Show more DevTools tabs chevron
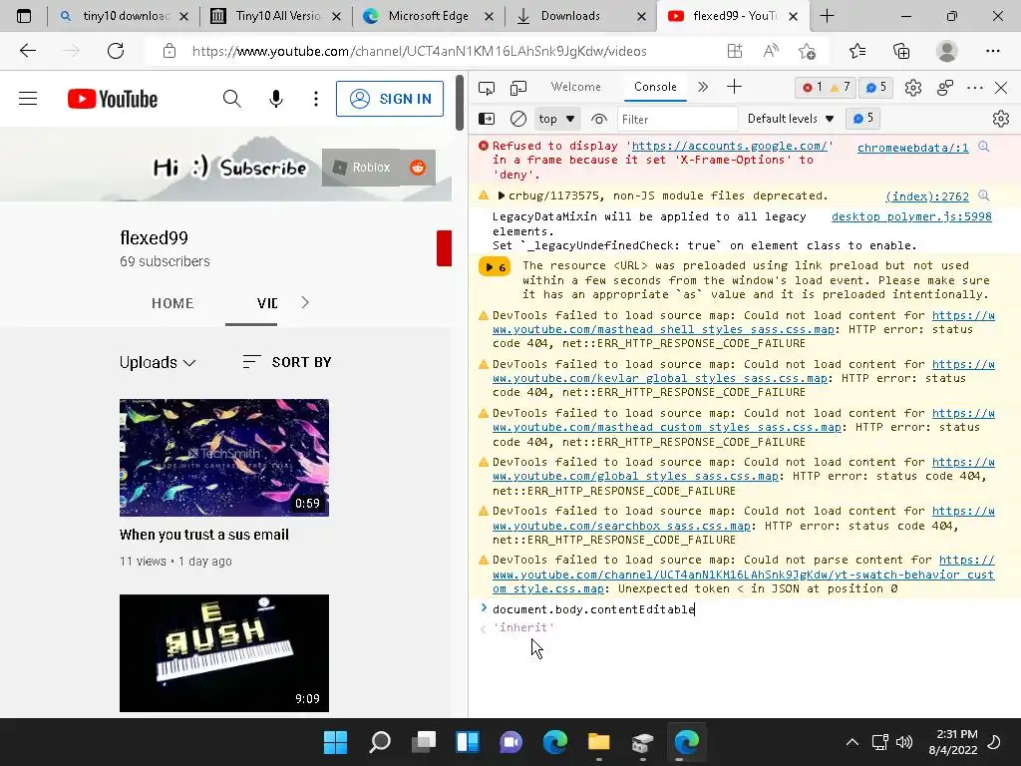The width and height of the screenshot is (1021, 766). point(703,87)
